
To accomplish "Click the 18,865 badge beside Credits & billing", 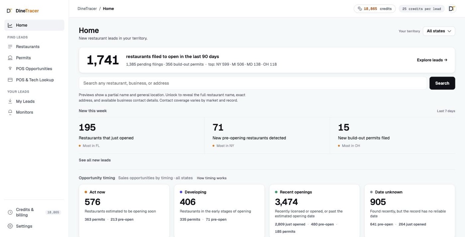I will click(x=53, y=212).
